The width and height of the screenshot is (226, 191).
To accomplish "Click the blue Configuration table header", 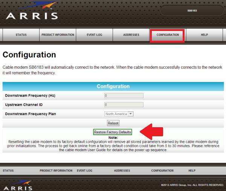I will pos(113,86).
